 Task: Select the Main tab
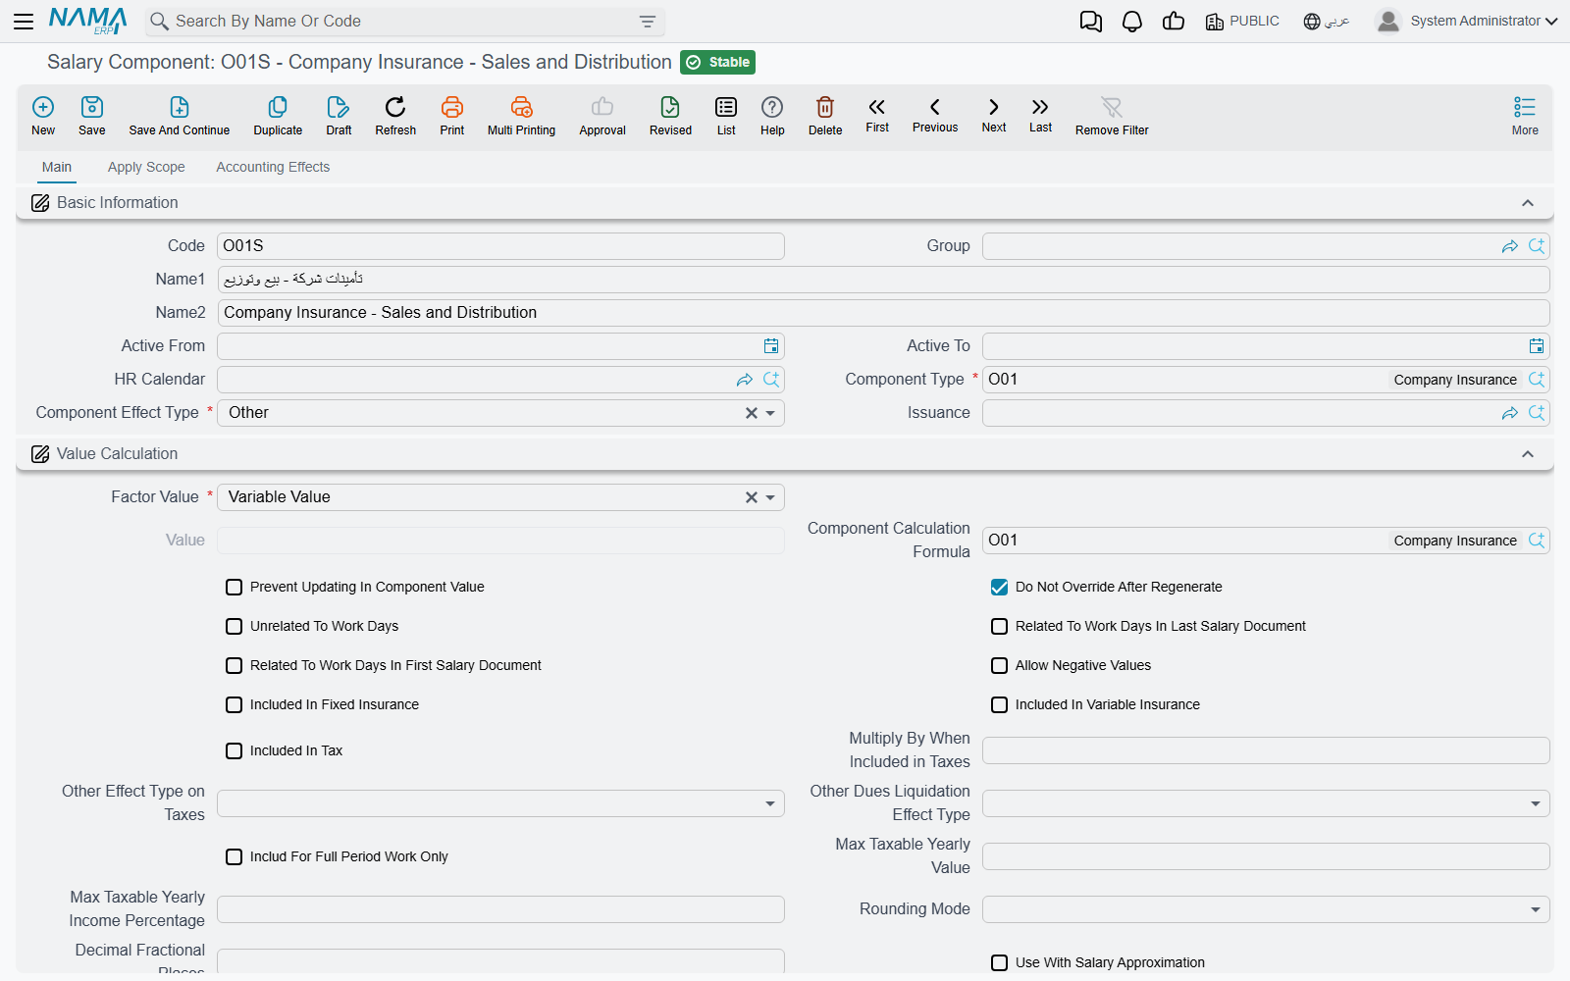57,167
